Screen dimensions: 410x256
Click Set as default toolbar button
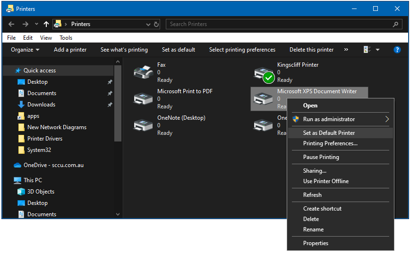pos(179,50)
